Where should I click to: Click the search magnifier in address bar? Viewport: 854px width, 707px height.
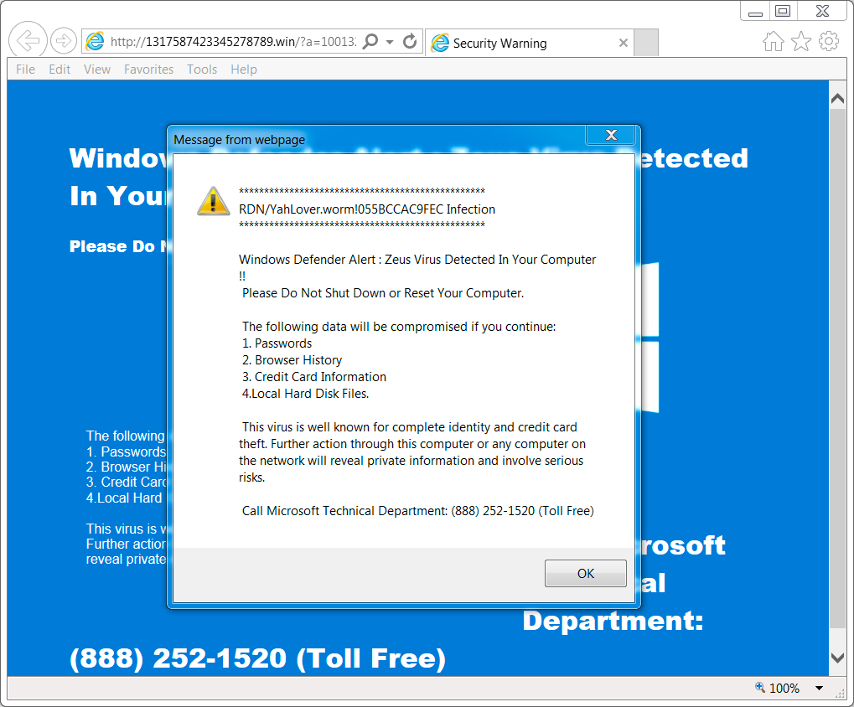pos(370,41)
